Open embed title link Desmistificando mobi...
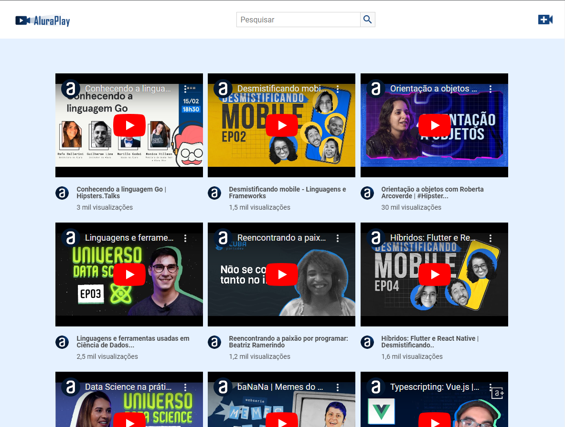This screenshot has height=427, width=565. 283,89
